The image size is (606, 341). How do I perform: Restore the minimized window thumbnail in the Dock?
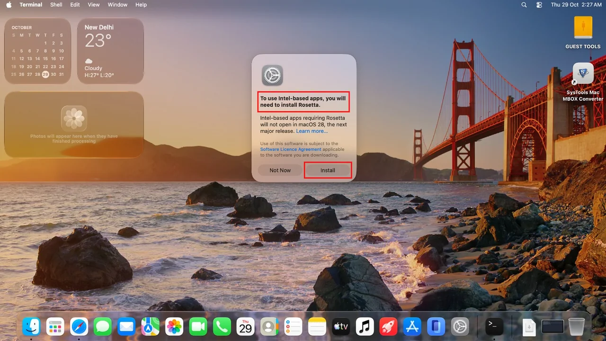click(x=553, y=326)
